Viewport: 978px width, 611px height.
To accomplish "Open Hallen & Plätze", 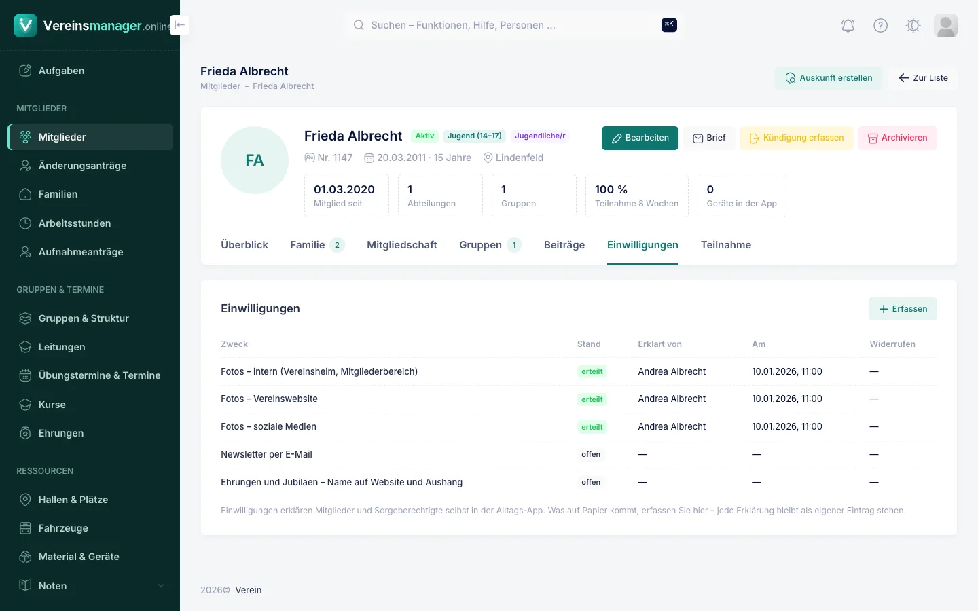I will [90, 500].
